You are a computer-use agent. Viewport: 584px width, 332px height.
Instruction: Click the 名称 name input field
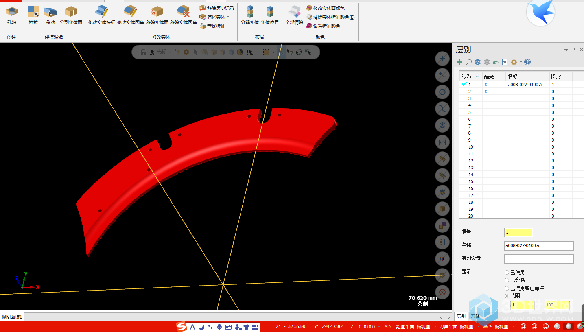point(539,246)
